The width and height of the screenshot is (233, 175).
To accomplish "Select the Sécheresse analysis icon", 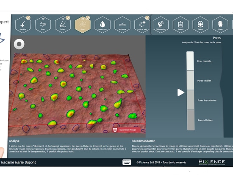I will [122, 25].
